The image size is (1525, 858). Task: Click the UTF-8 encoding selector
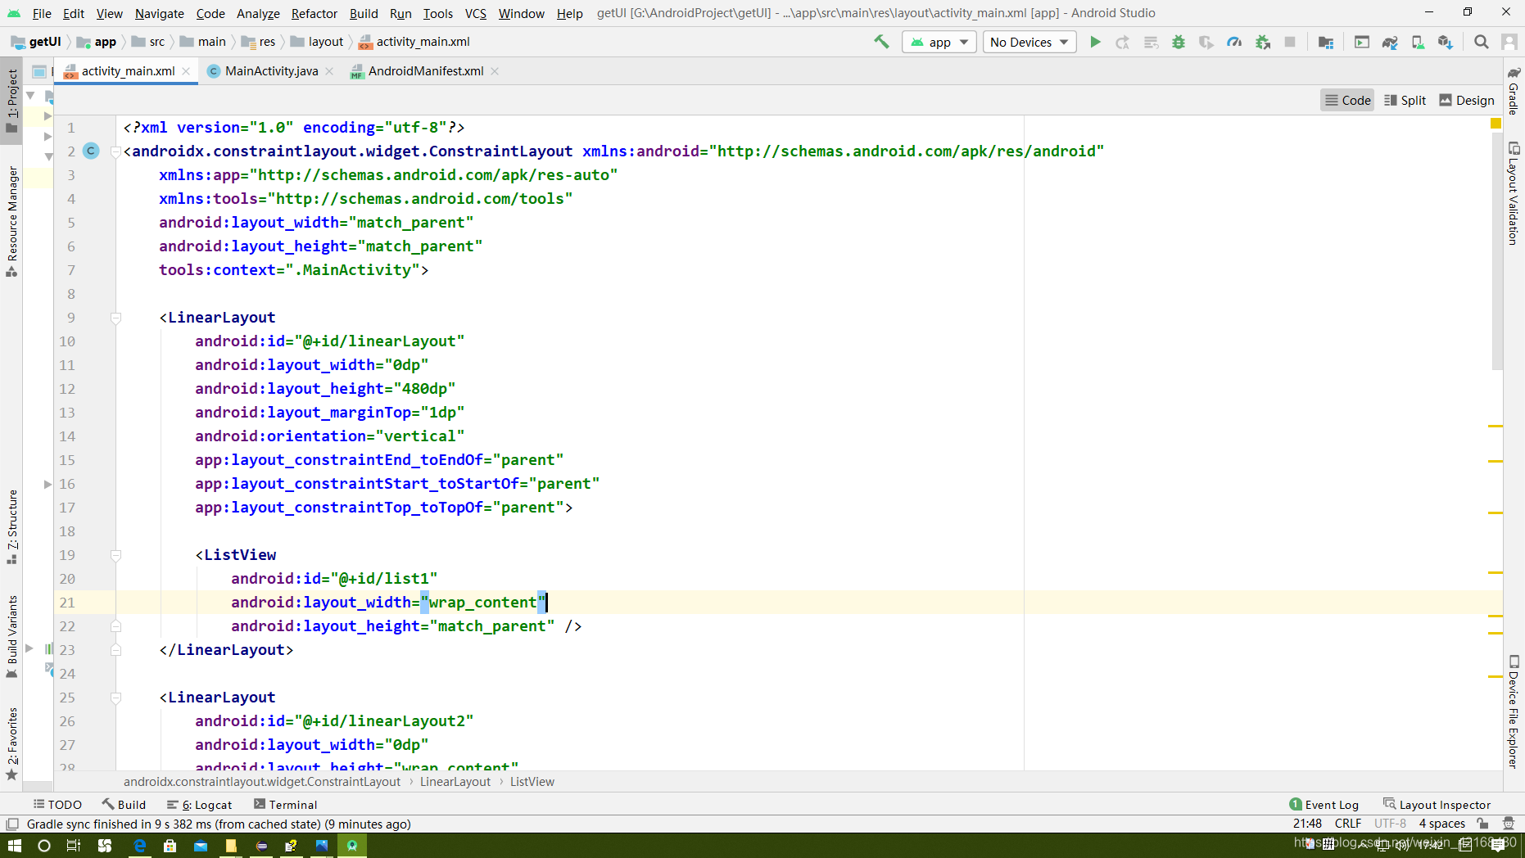[1390, 824]
